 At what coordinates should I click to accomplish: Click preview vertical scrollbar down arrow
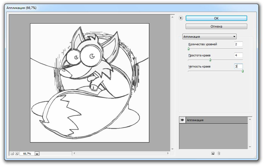172,149
